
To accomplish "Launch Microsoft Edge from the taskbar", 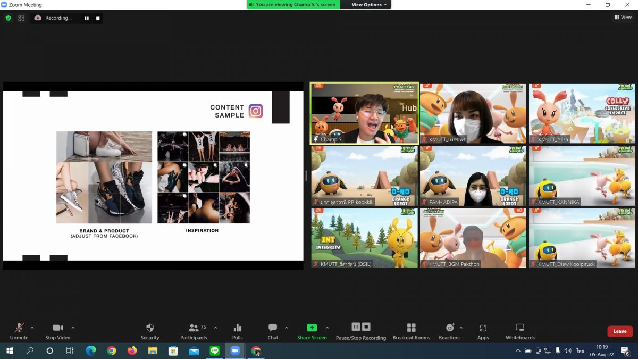I will [91, 351].
